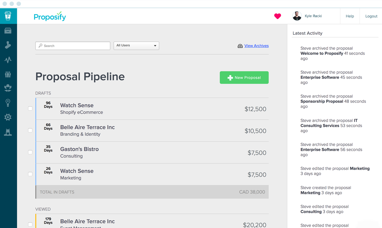
Task: Click the pink heart icon
Action: click(278, 16)
